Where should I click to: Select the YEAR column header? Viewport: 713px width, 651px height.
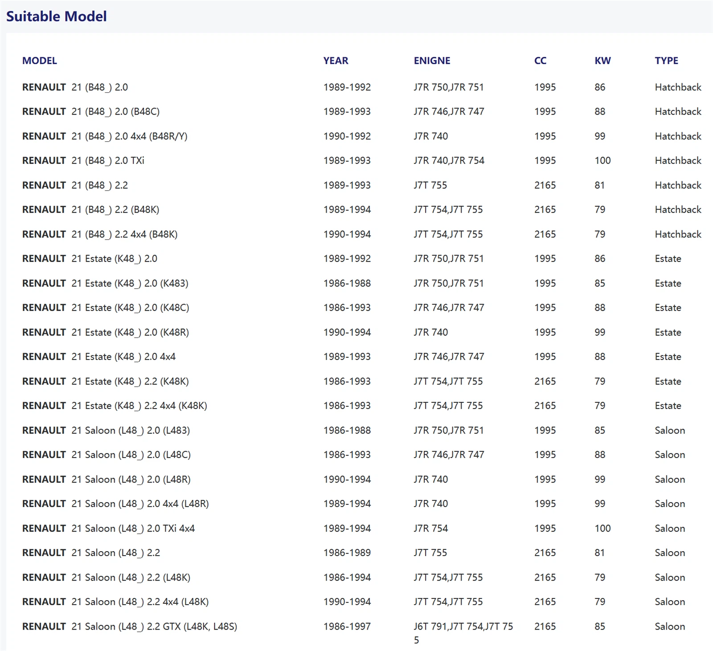[x=336, y=61]
